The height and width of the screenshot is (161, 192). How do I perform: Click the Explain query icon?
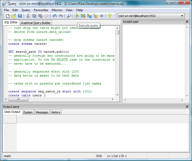[96, 16]
